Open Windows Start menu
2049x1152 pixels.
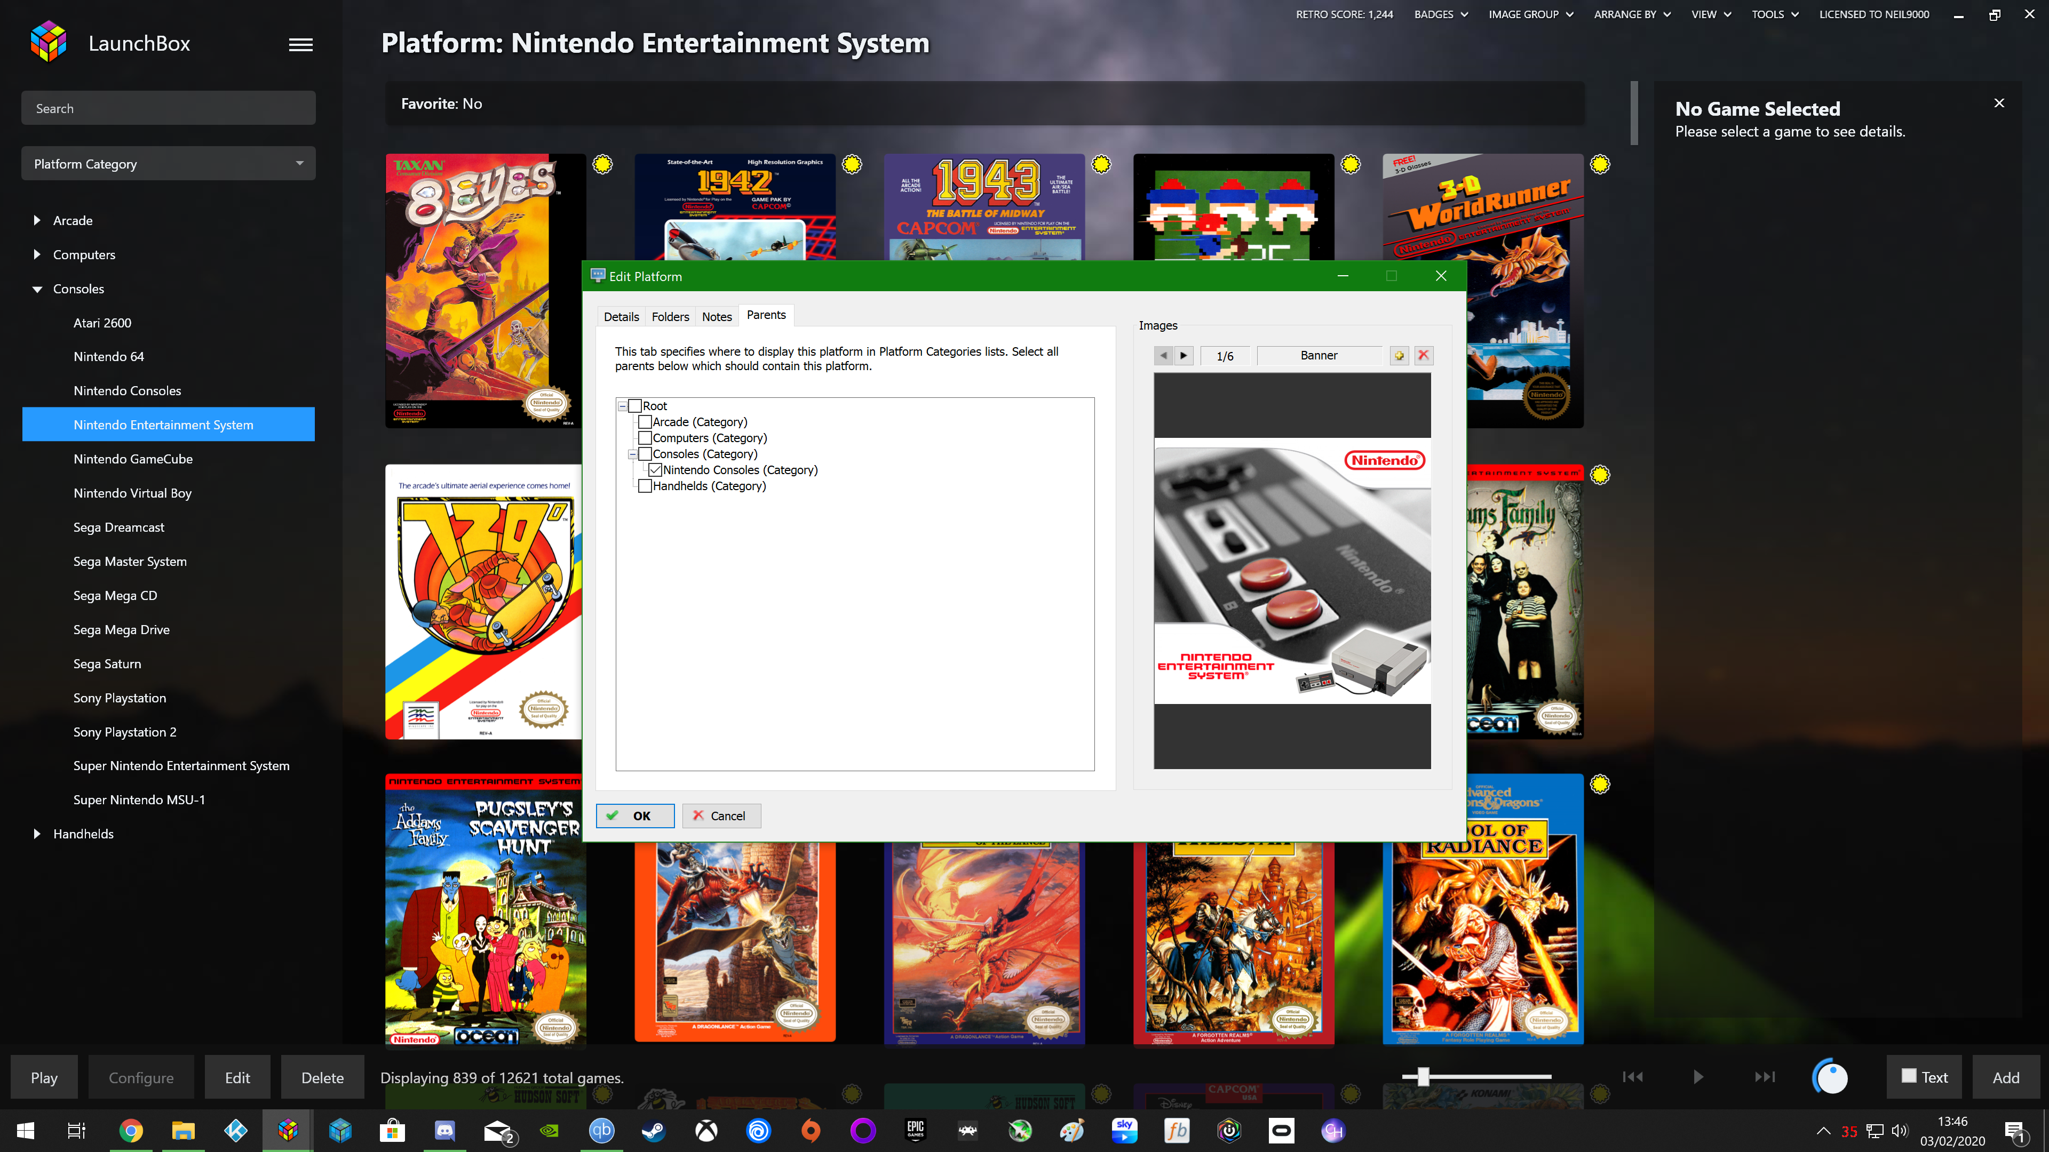click(x=26, y=1131)
